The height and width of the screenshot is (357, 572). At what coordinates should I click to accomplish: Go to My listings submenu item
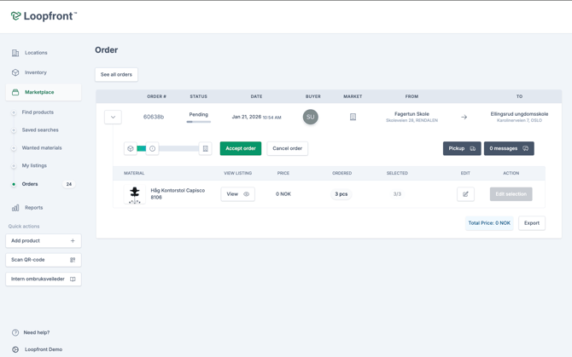click(34, 166)
